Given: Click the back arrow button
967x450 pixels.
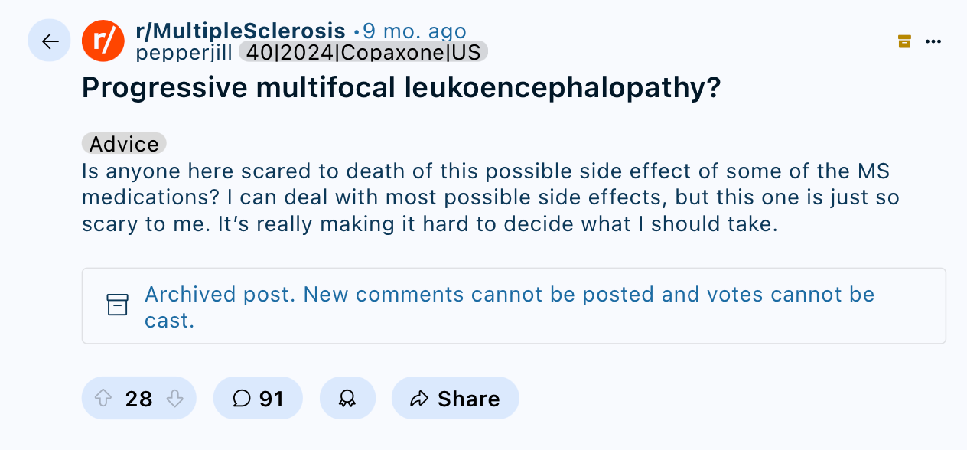Looking at the screenshot, I should click(50, 41).
